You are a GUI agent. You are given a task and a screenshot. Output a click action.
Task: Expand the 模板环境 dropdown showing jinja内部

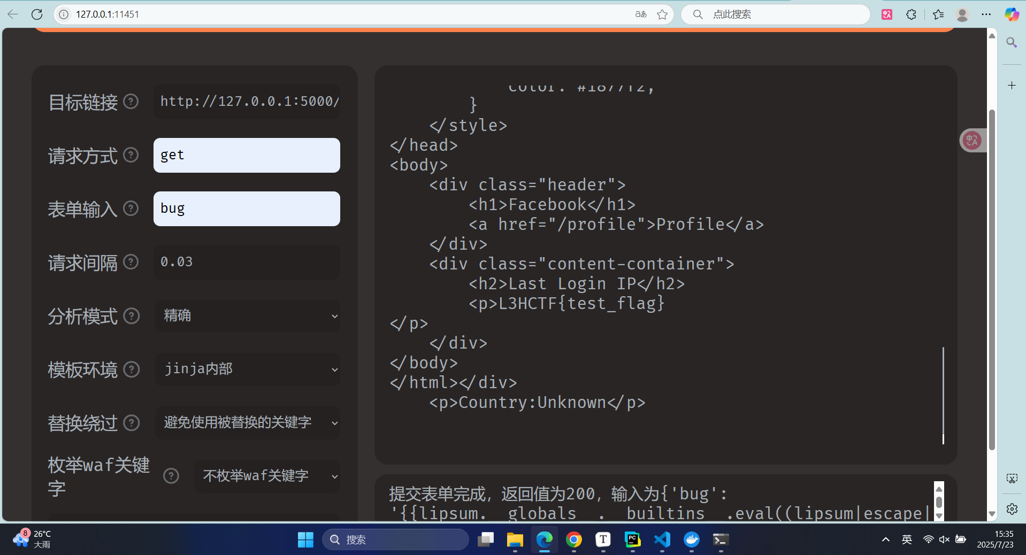248,369
